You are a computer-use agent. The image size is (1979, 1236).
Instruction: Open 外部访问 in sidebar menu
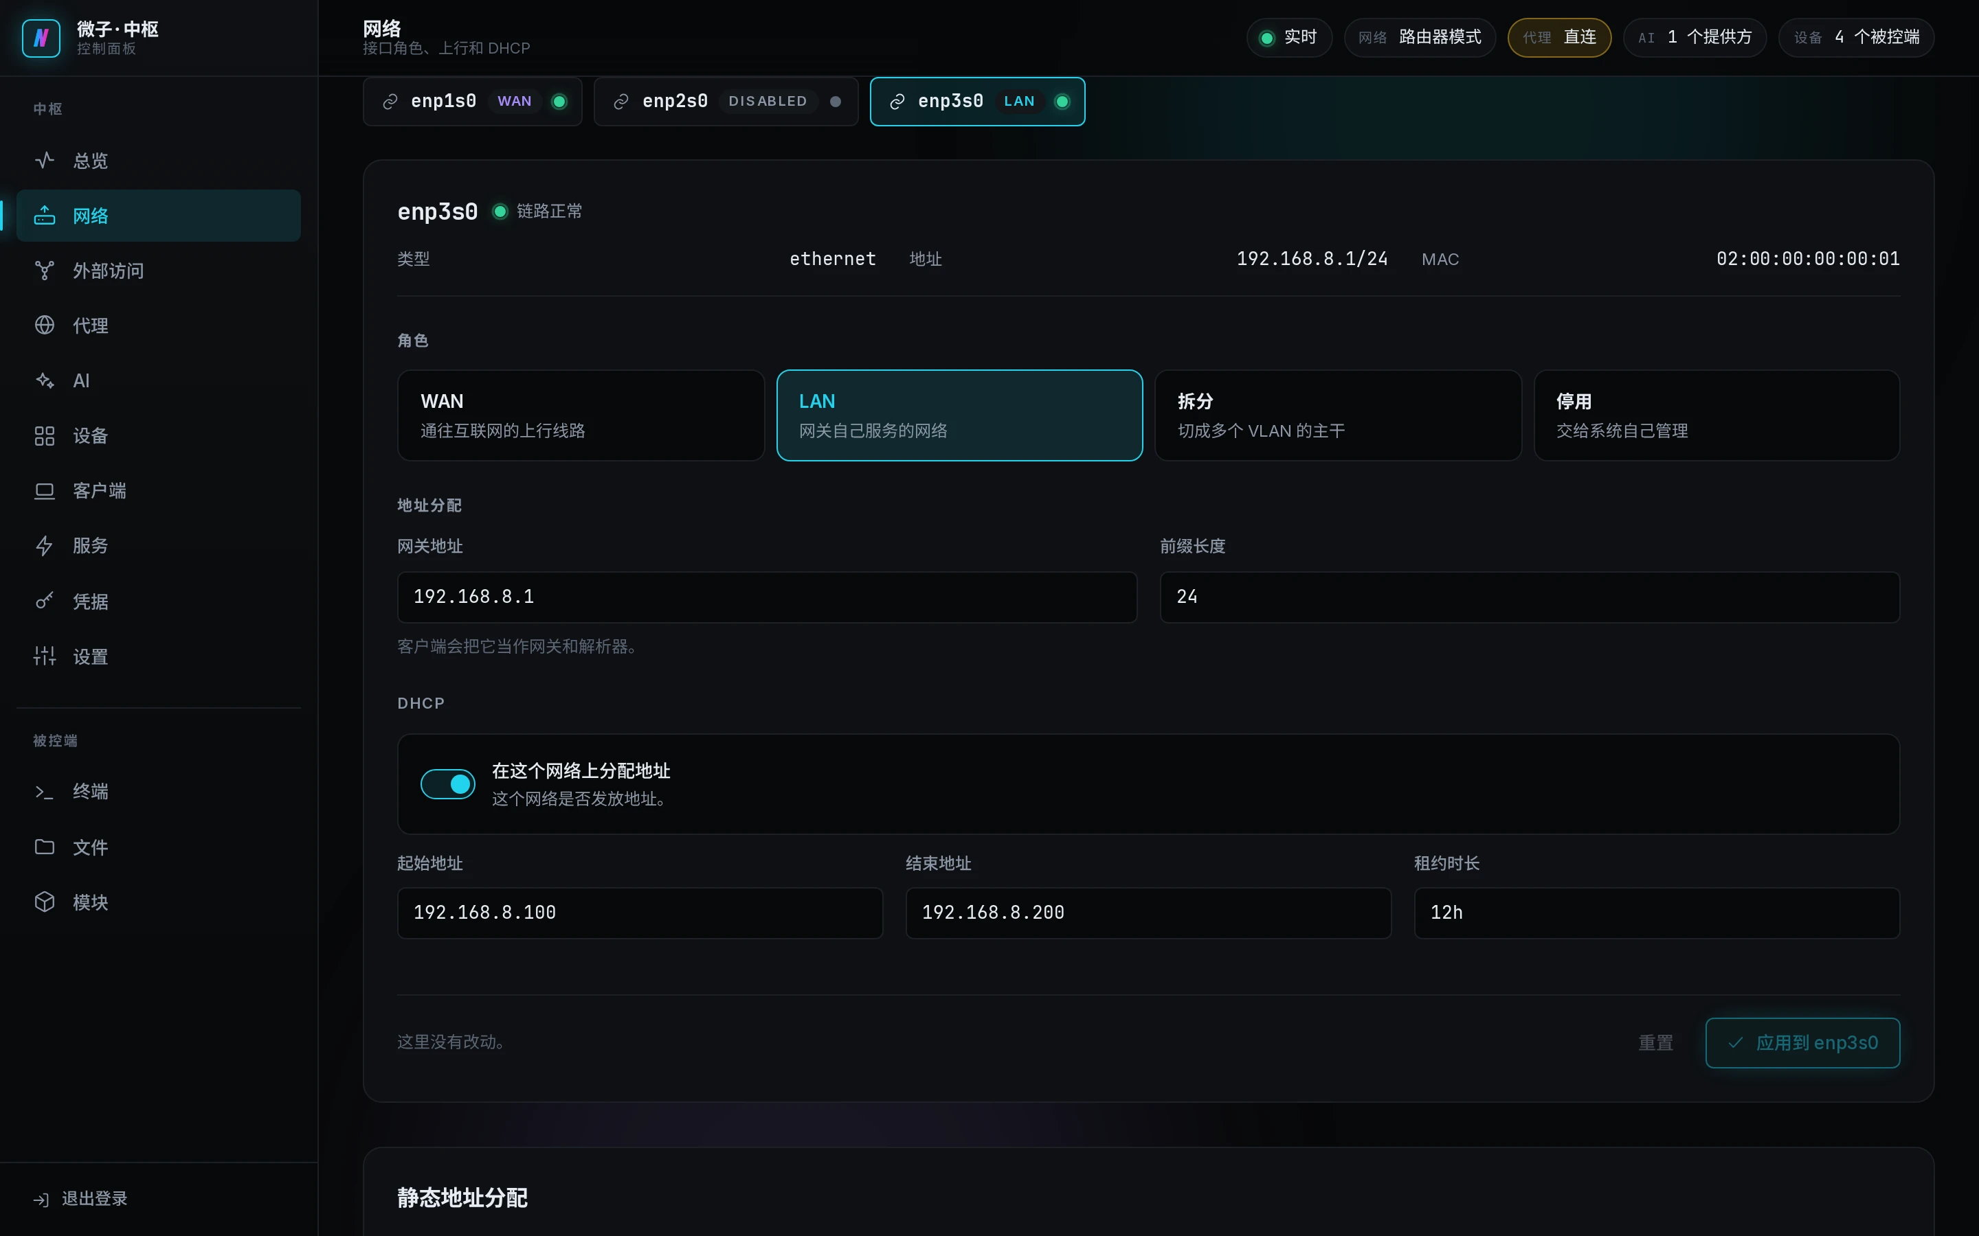pyautogui.click(x=159, y=271)
